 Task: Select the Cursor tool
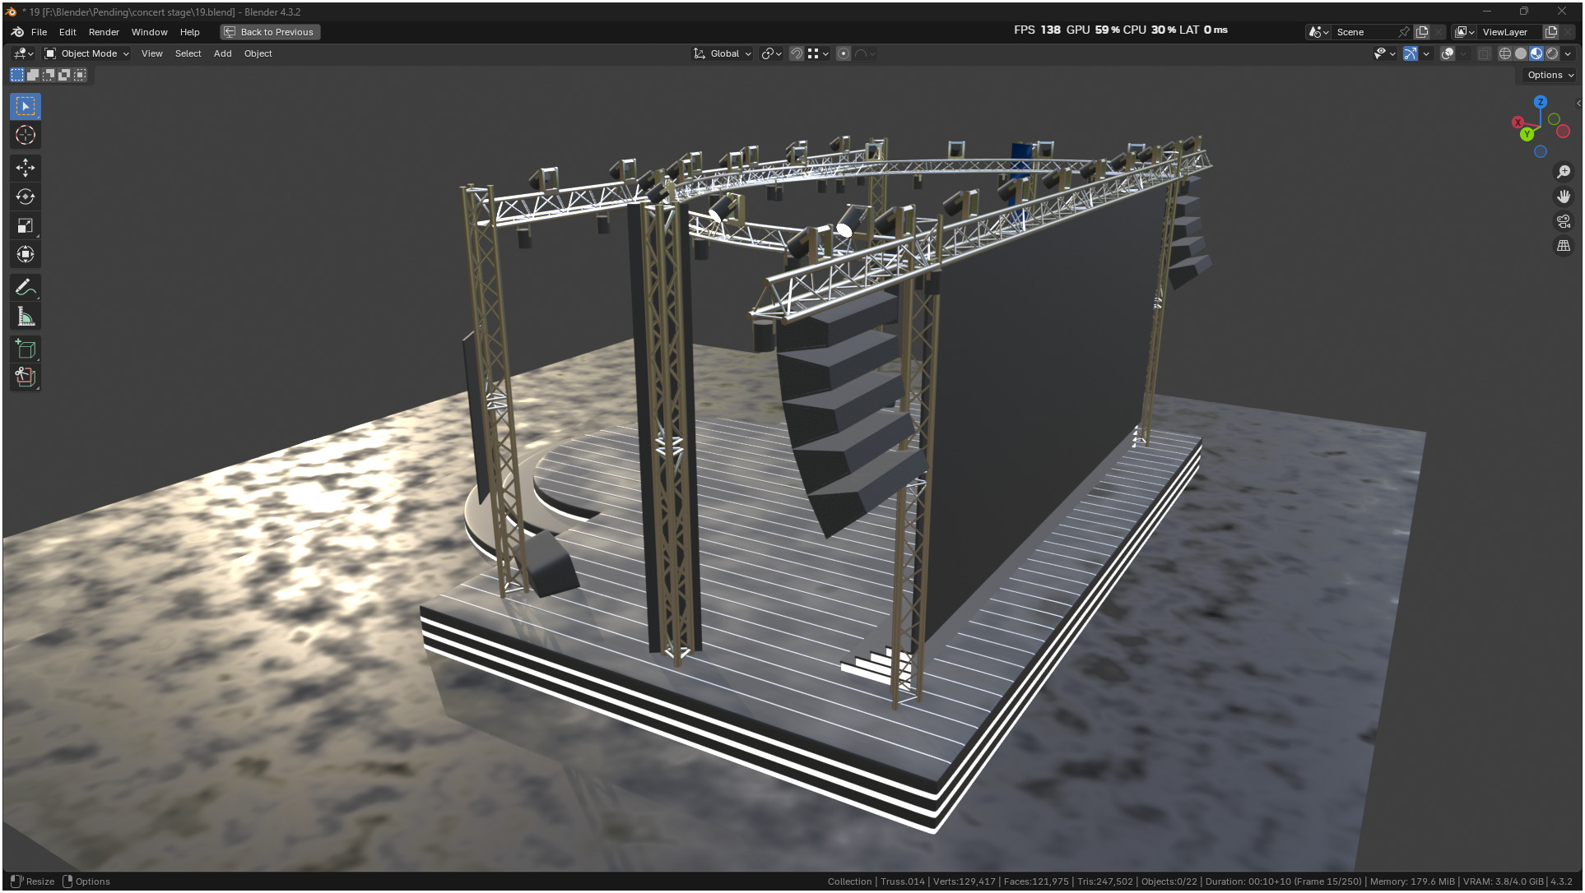click(x=26, y=135)
